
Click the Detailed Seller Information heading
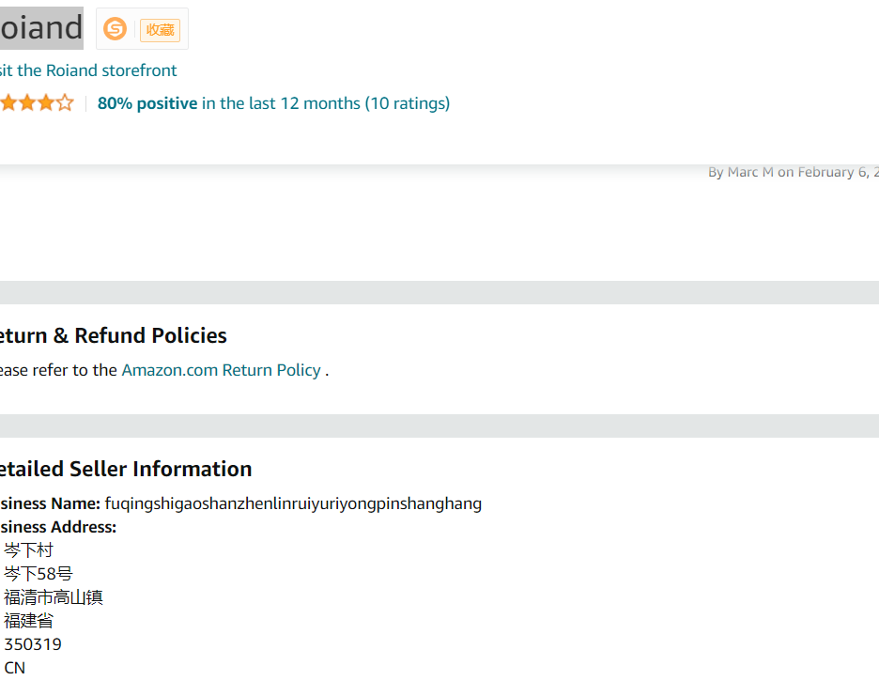[125, 469]
